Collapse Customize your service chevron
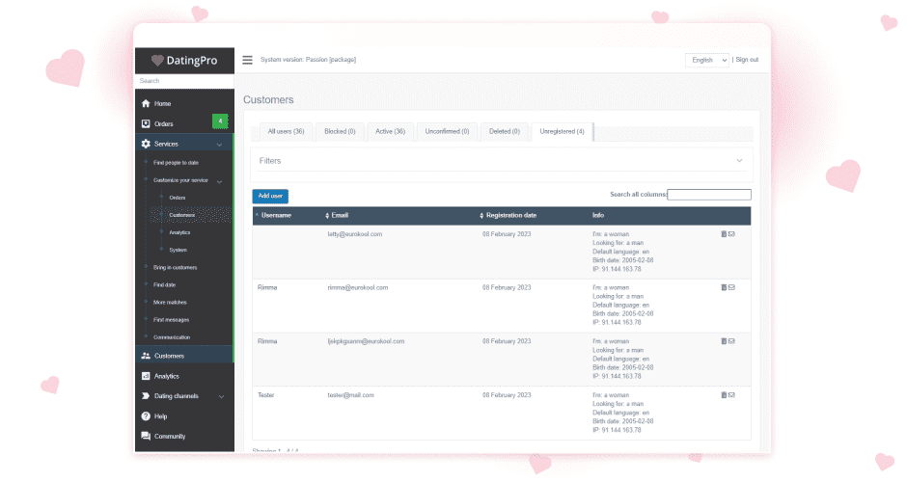 tap(220, 181)
